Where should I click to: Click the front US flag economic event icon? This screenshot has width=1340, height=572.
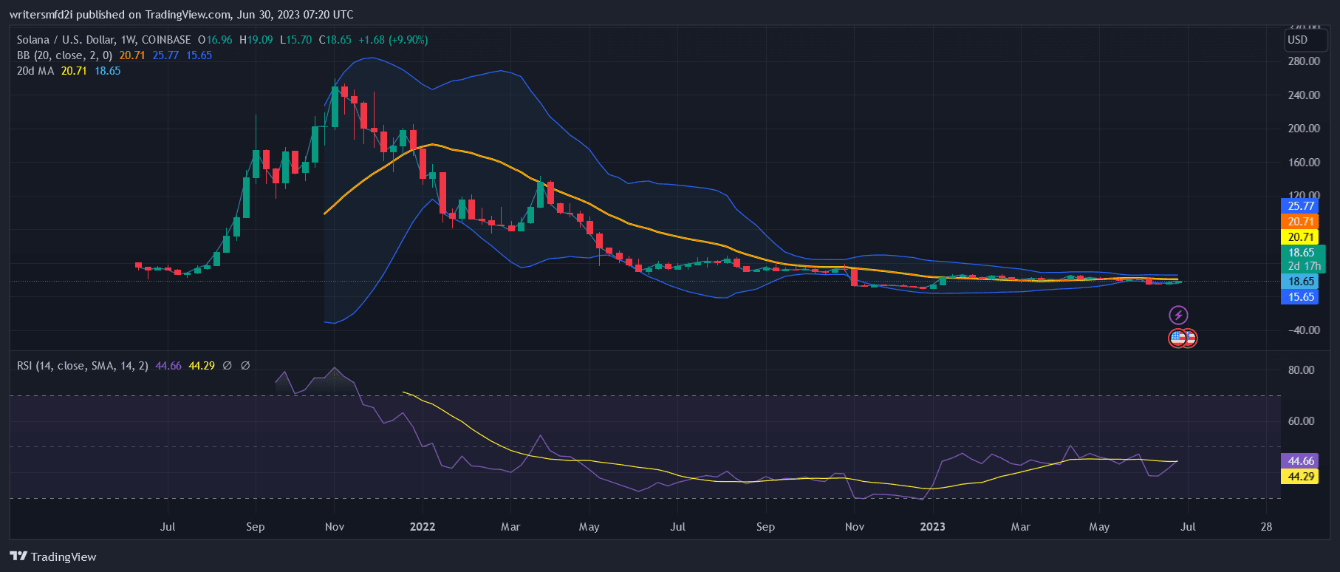pyautogui.click(x=1177, y=338)
